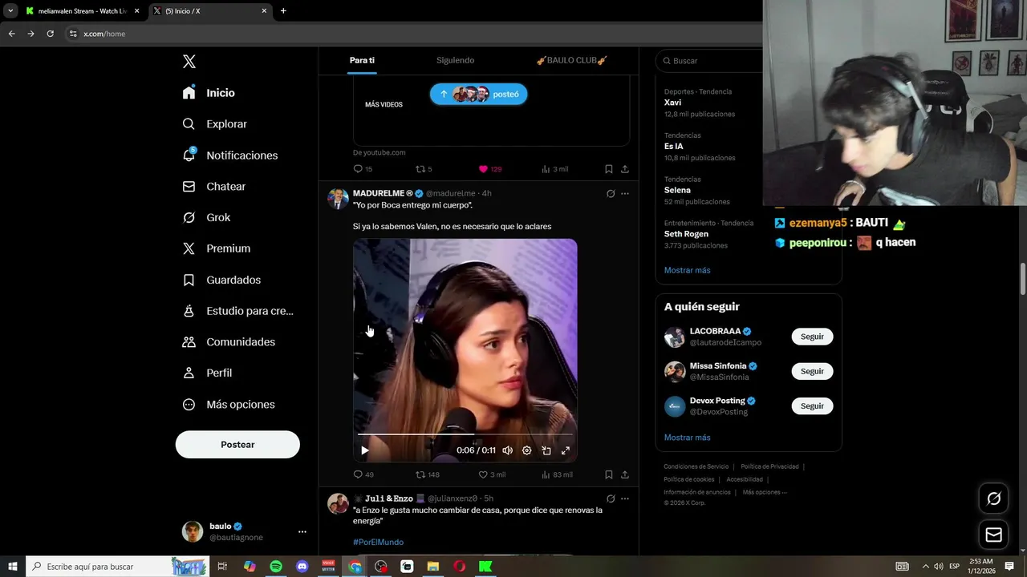Reply to MADURELME post with 49 comments

(363, 474)
